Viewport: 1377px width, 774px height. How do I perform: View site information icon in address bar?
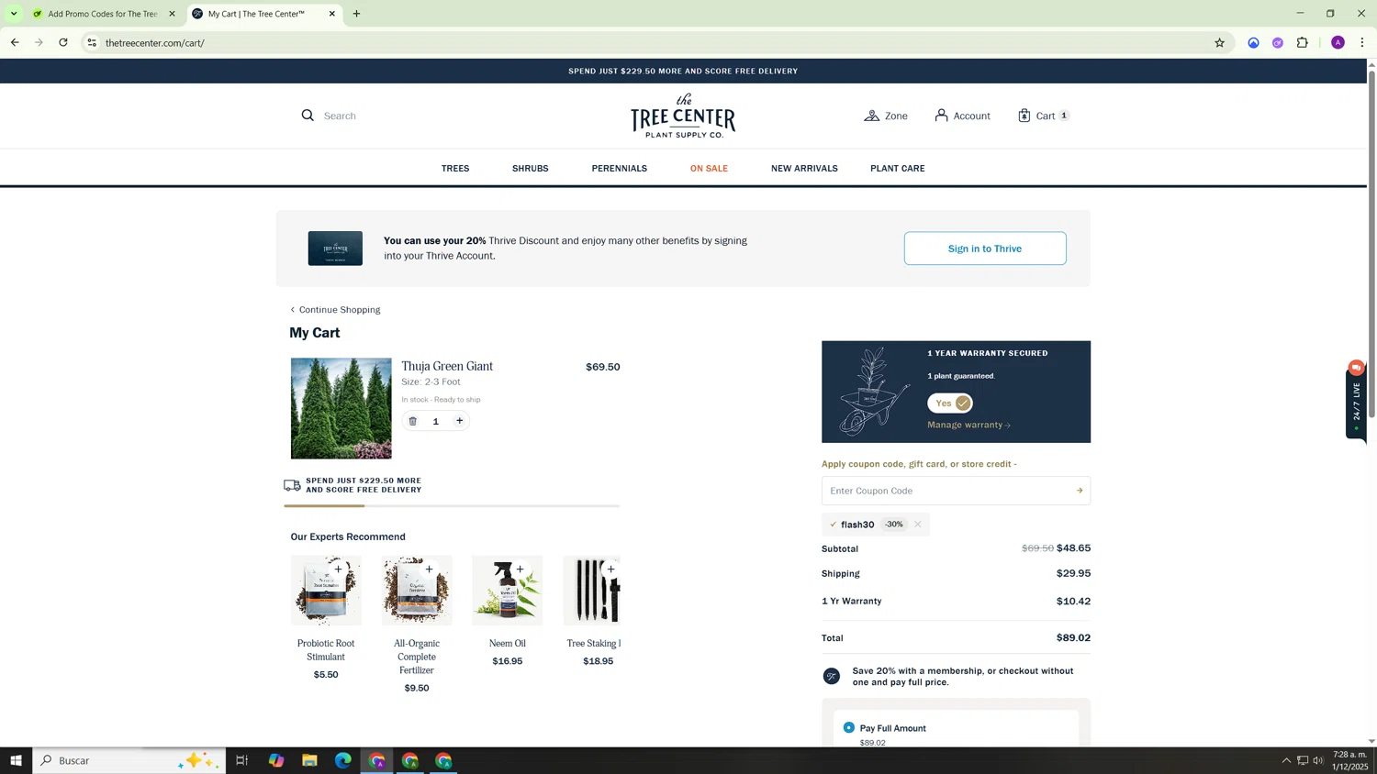click(x=91, y=42)
